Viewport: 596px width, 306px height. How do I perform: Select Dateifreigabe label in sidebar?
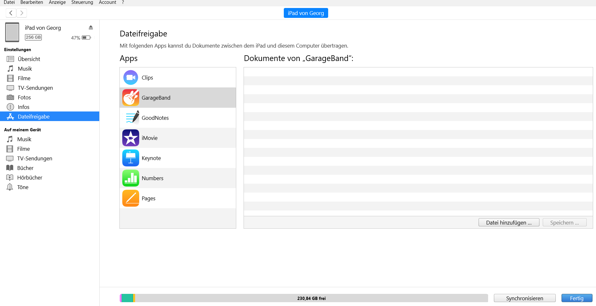(34, 117)
